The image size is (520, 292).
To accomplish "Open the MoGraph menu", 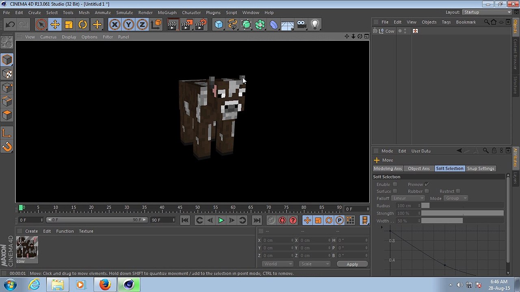I will [x=167, y=13].
